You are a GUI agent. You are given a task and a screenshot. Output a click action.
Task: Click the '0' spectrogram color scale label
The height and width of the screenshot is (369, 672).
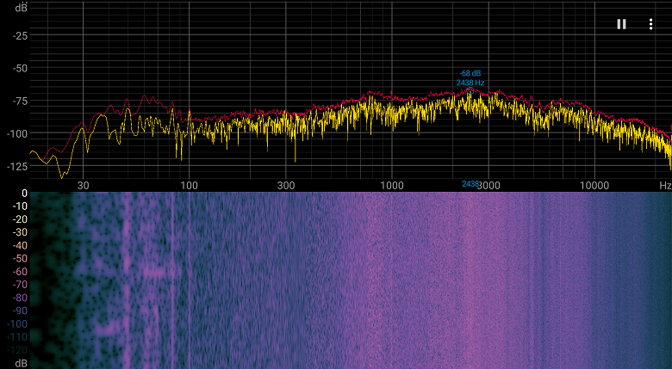pos(24,194)
